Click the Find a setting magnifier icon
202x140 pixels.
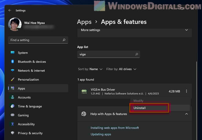[x=64, y=40]
